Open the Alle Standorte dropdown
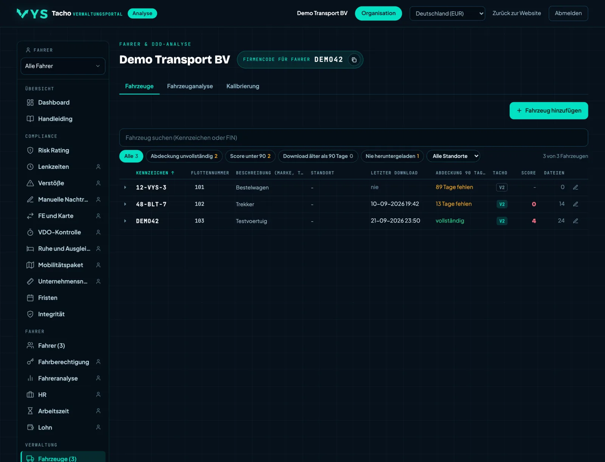The image size is (605, 462). pos(453,156)
